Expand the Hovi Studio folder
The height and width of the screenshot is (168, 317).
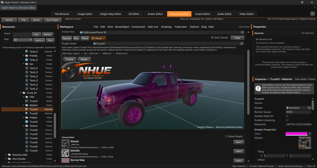[6, 159]
